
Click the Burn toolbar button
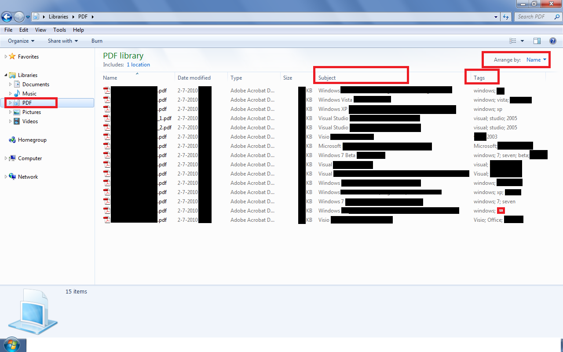(97, 41)
